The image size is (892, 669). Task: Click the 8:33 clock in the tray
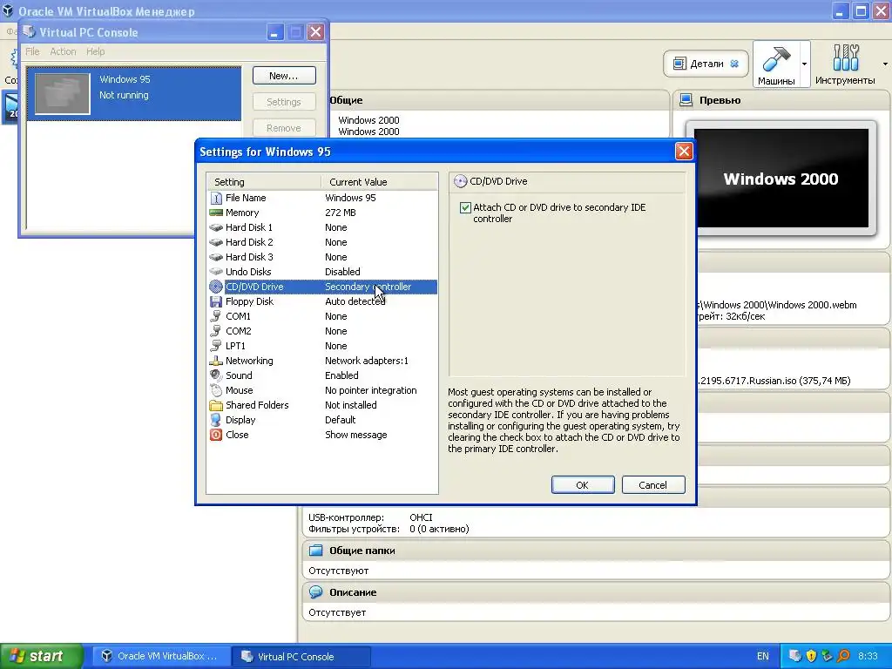click(x=868, y=656)
